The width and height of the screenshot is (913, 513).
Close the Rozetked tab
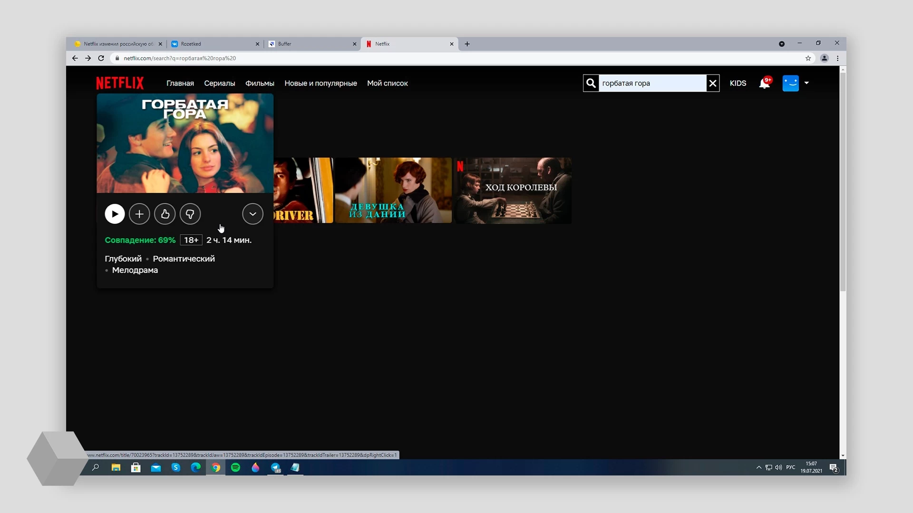tap(257, 44)
